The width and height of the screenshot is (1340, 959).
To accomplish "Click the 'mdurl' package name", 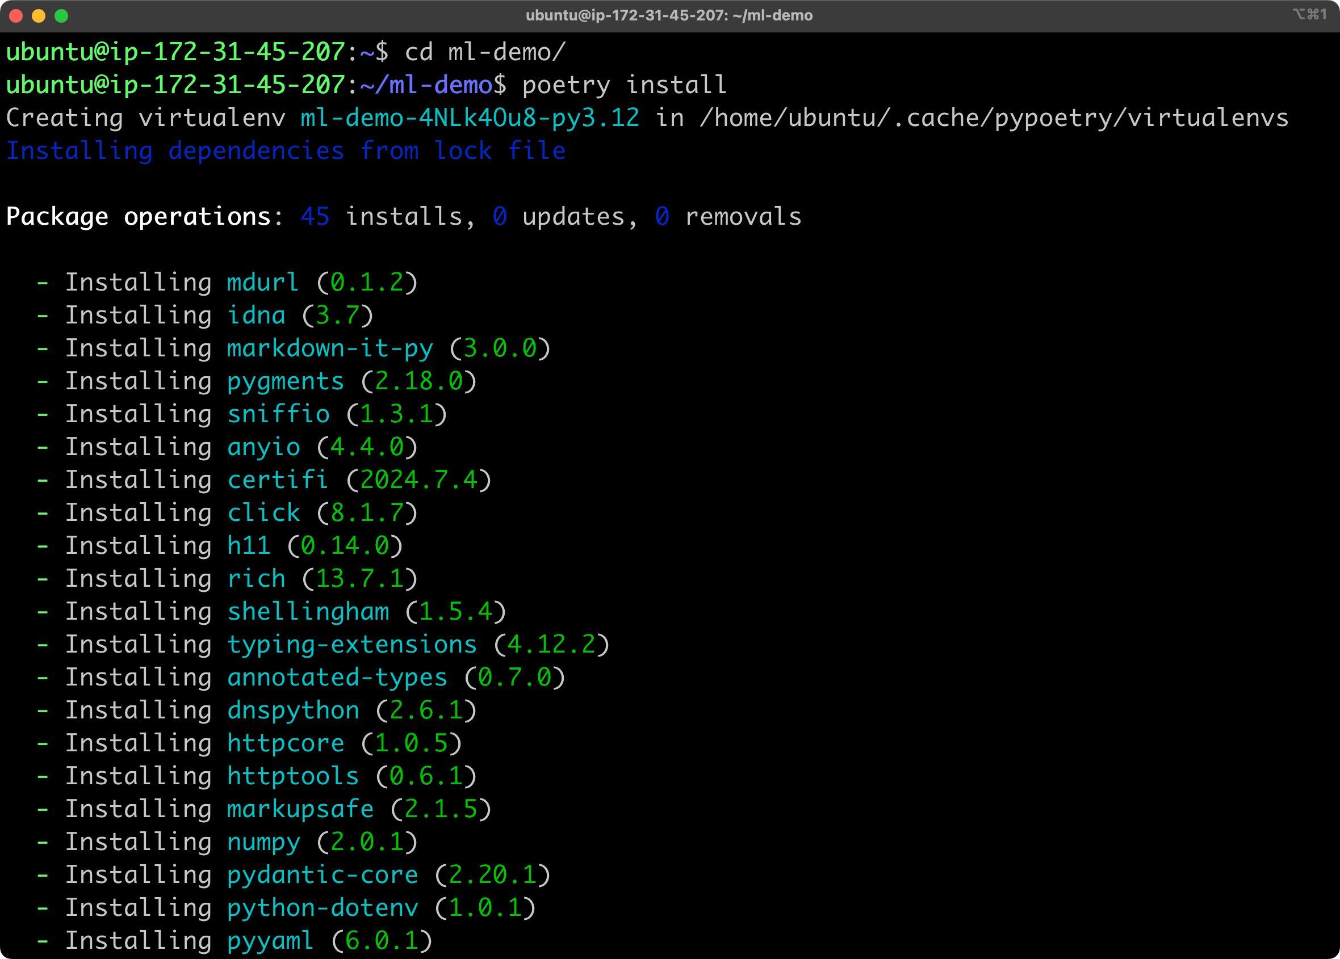I will coord(263,282).
